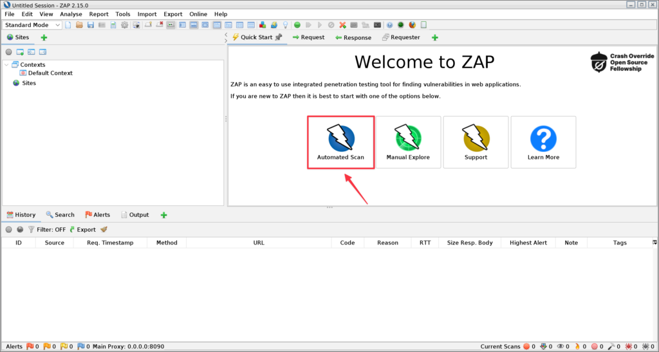Select Default Context in the tree
The height and width of the screenshot is (352, 659).
click(50, 73)
